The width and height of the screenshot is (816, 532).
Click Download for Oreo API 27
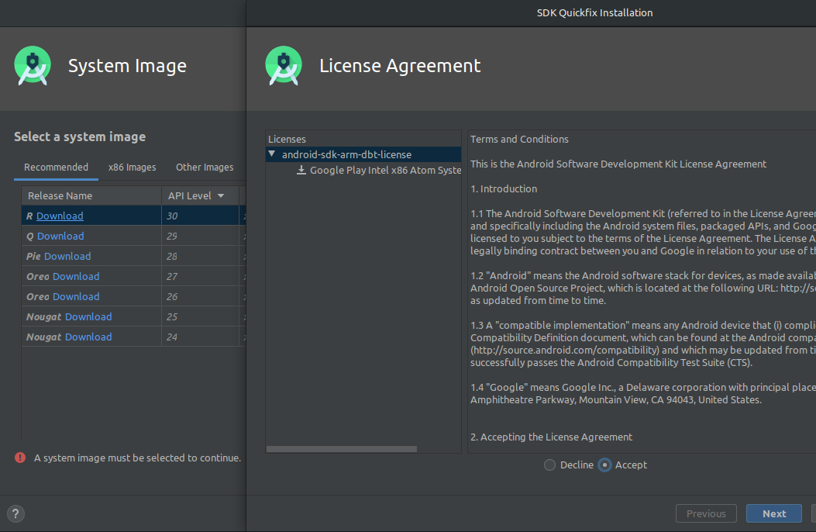coord(76,276)
